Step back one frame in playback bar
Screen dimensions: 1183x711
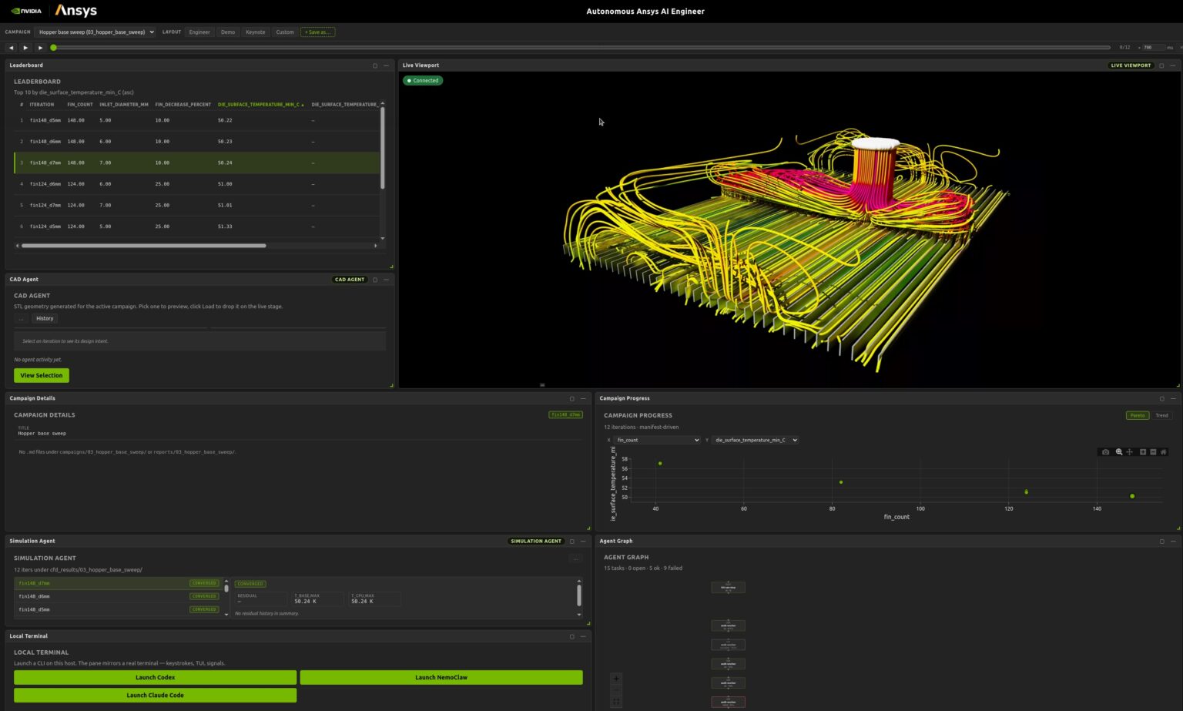(x=11, y=48)
